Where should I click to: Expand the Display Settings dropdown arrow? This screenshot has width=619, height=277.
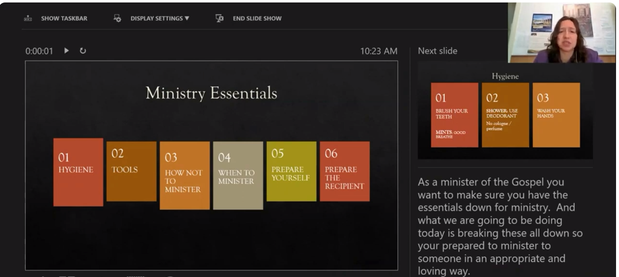(187, 19)
